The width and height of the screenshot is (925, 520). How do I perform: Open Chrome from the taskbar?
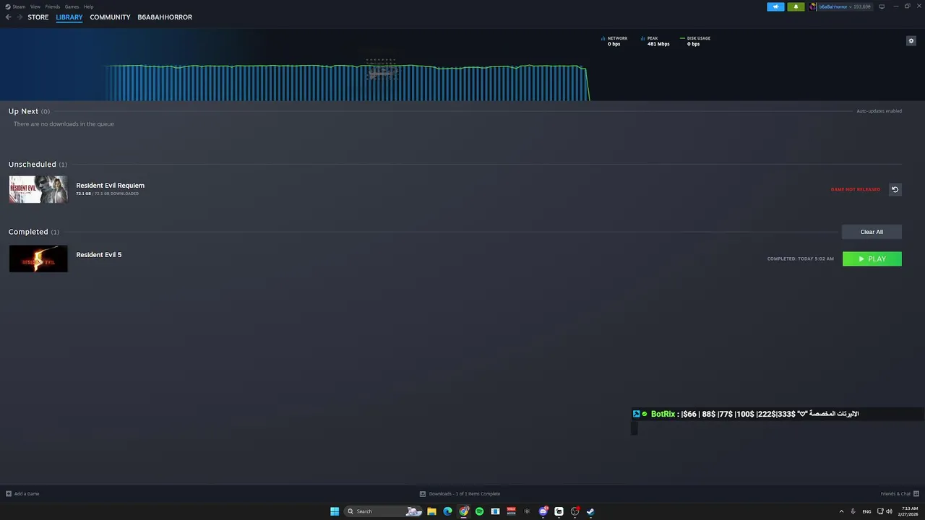coord(464,511)
